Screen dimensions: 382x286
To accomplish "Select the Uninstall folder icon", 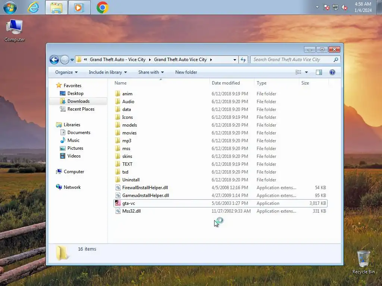I will (x=118, y=180).
